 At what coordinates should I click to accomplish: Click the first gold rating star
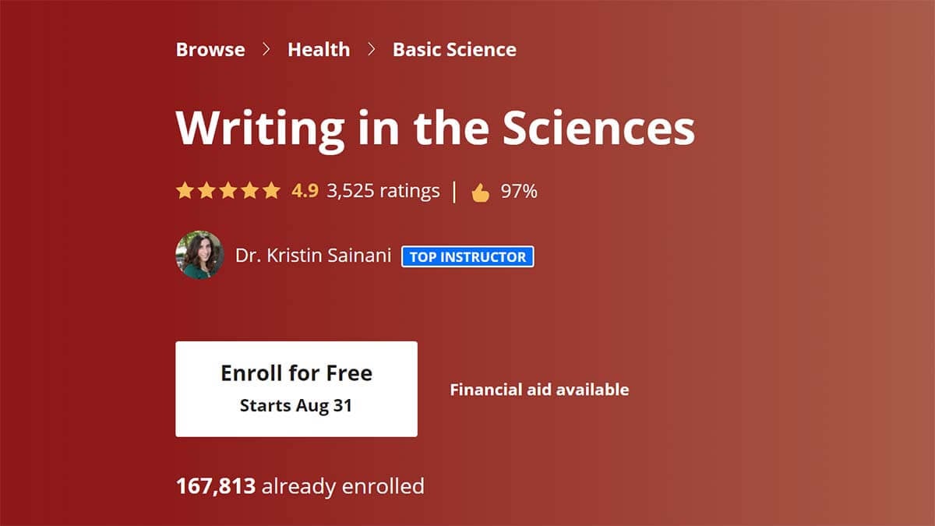point(185,191)
